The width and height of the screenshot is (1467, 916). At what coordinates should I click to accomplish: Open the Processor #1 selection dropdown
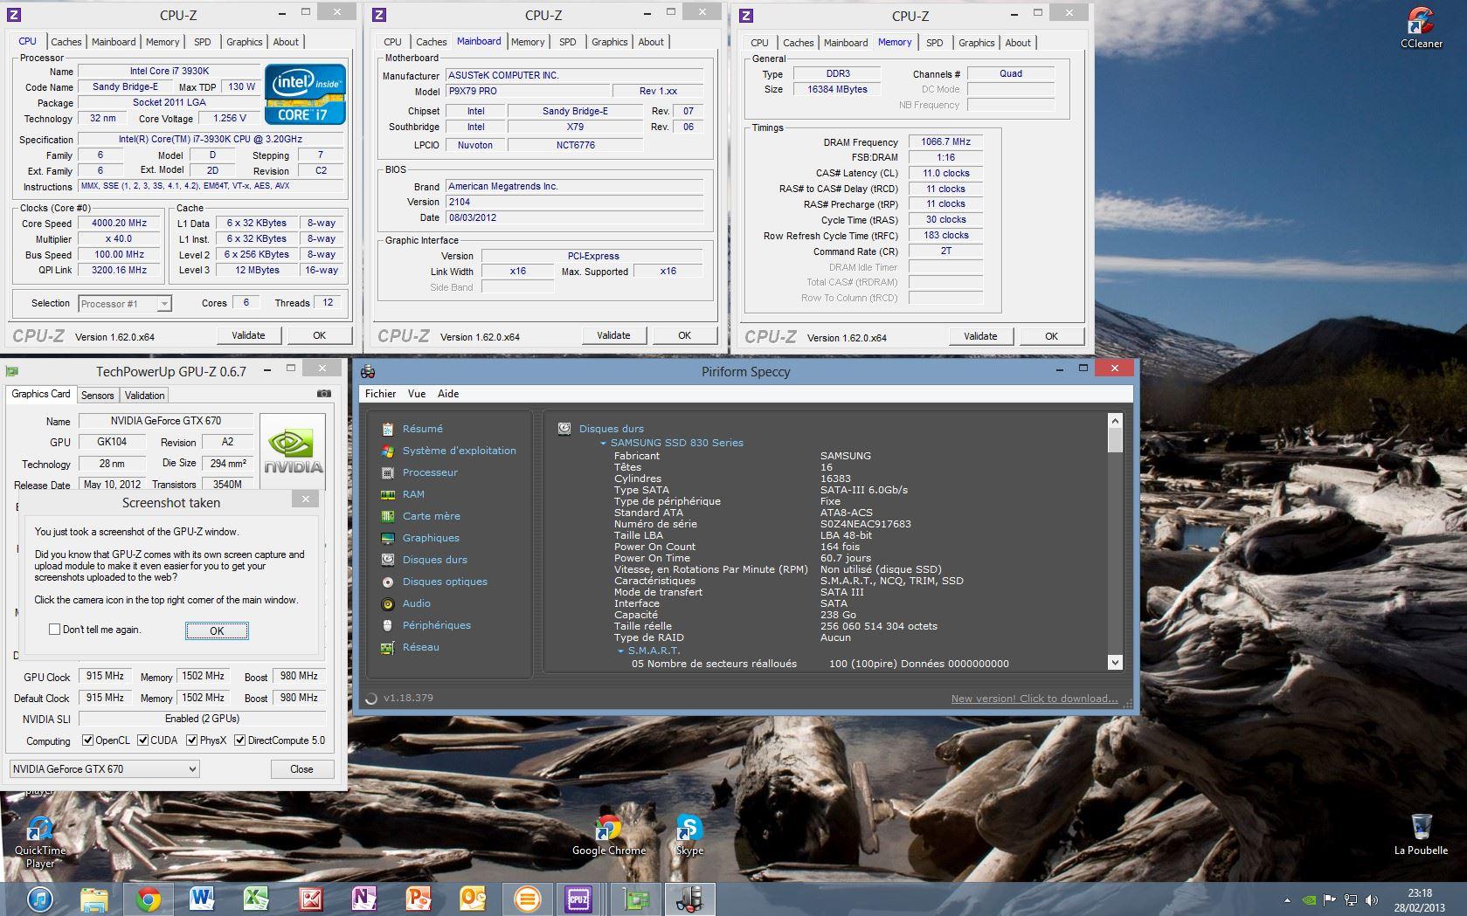tap(125, 304)
